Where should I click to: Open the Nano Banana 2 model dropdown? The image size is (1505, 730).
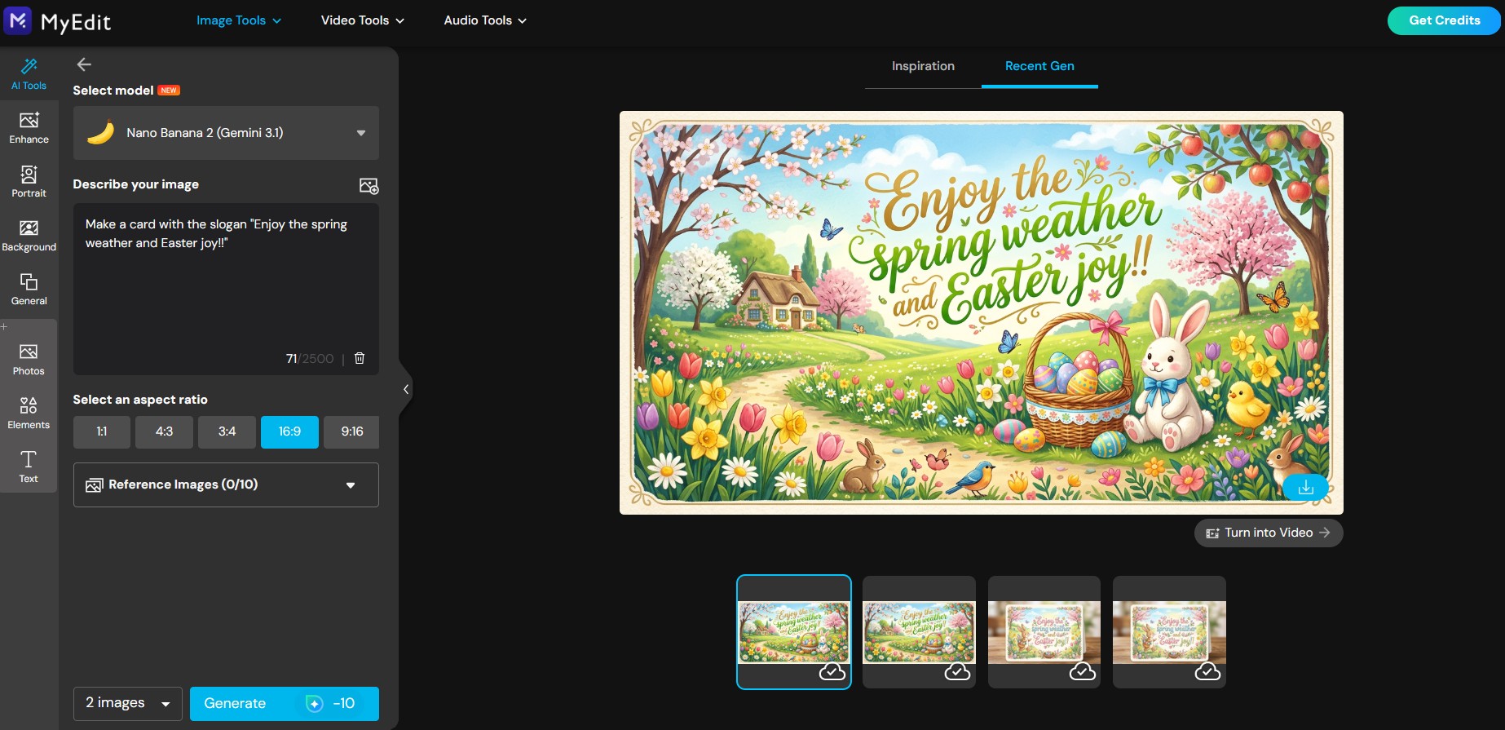226,133
